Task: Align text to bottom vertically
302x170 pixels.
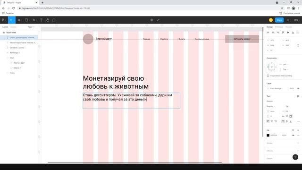Action: coord(291,121)
